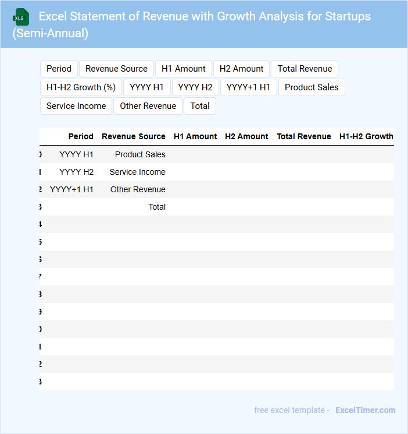The image size is (408, 434).
Task: Select the Service Income tag
Action: click(76, 106)
